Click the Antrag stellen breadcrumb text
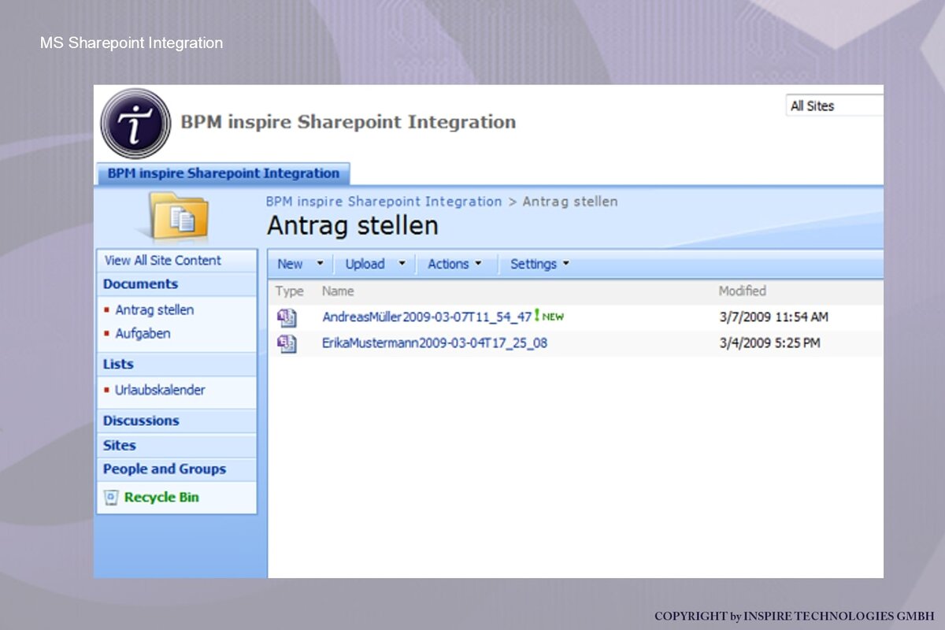The height and width of the screenshot is (630, 945). (570, 202)
